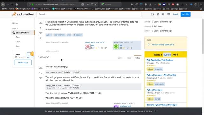Open the pyqt tag
204x115 pixels.
(69, 35)
